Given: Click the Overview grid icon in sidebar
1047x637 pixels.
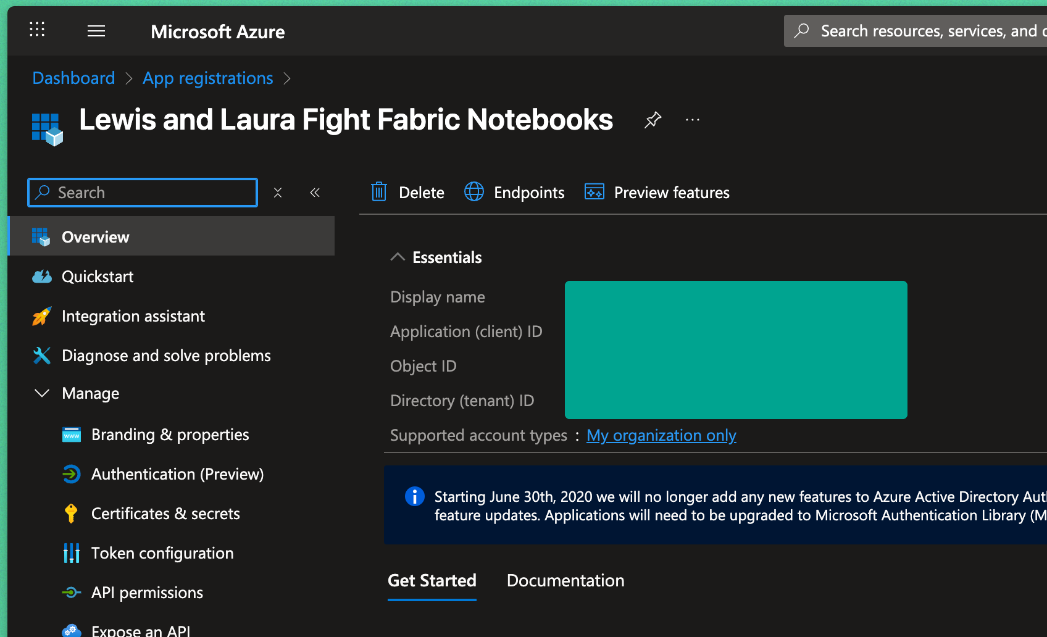Looking at the screenshot, I should 41,237.
